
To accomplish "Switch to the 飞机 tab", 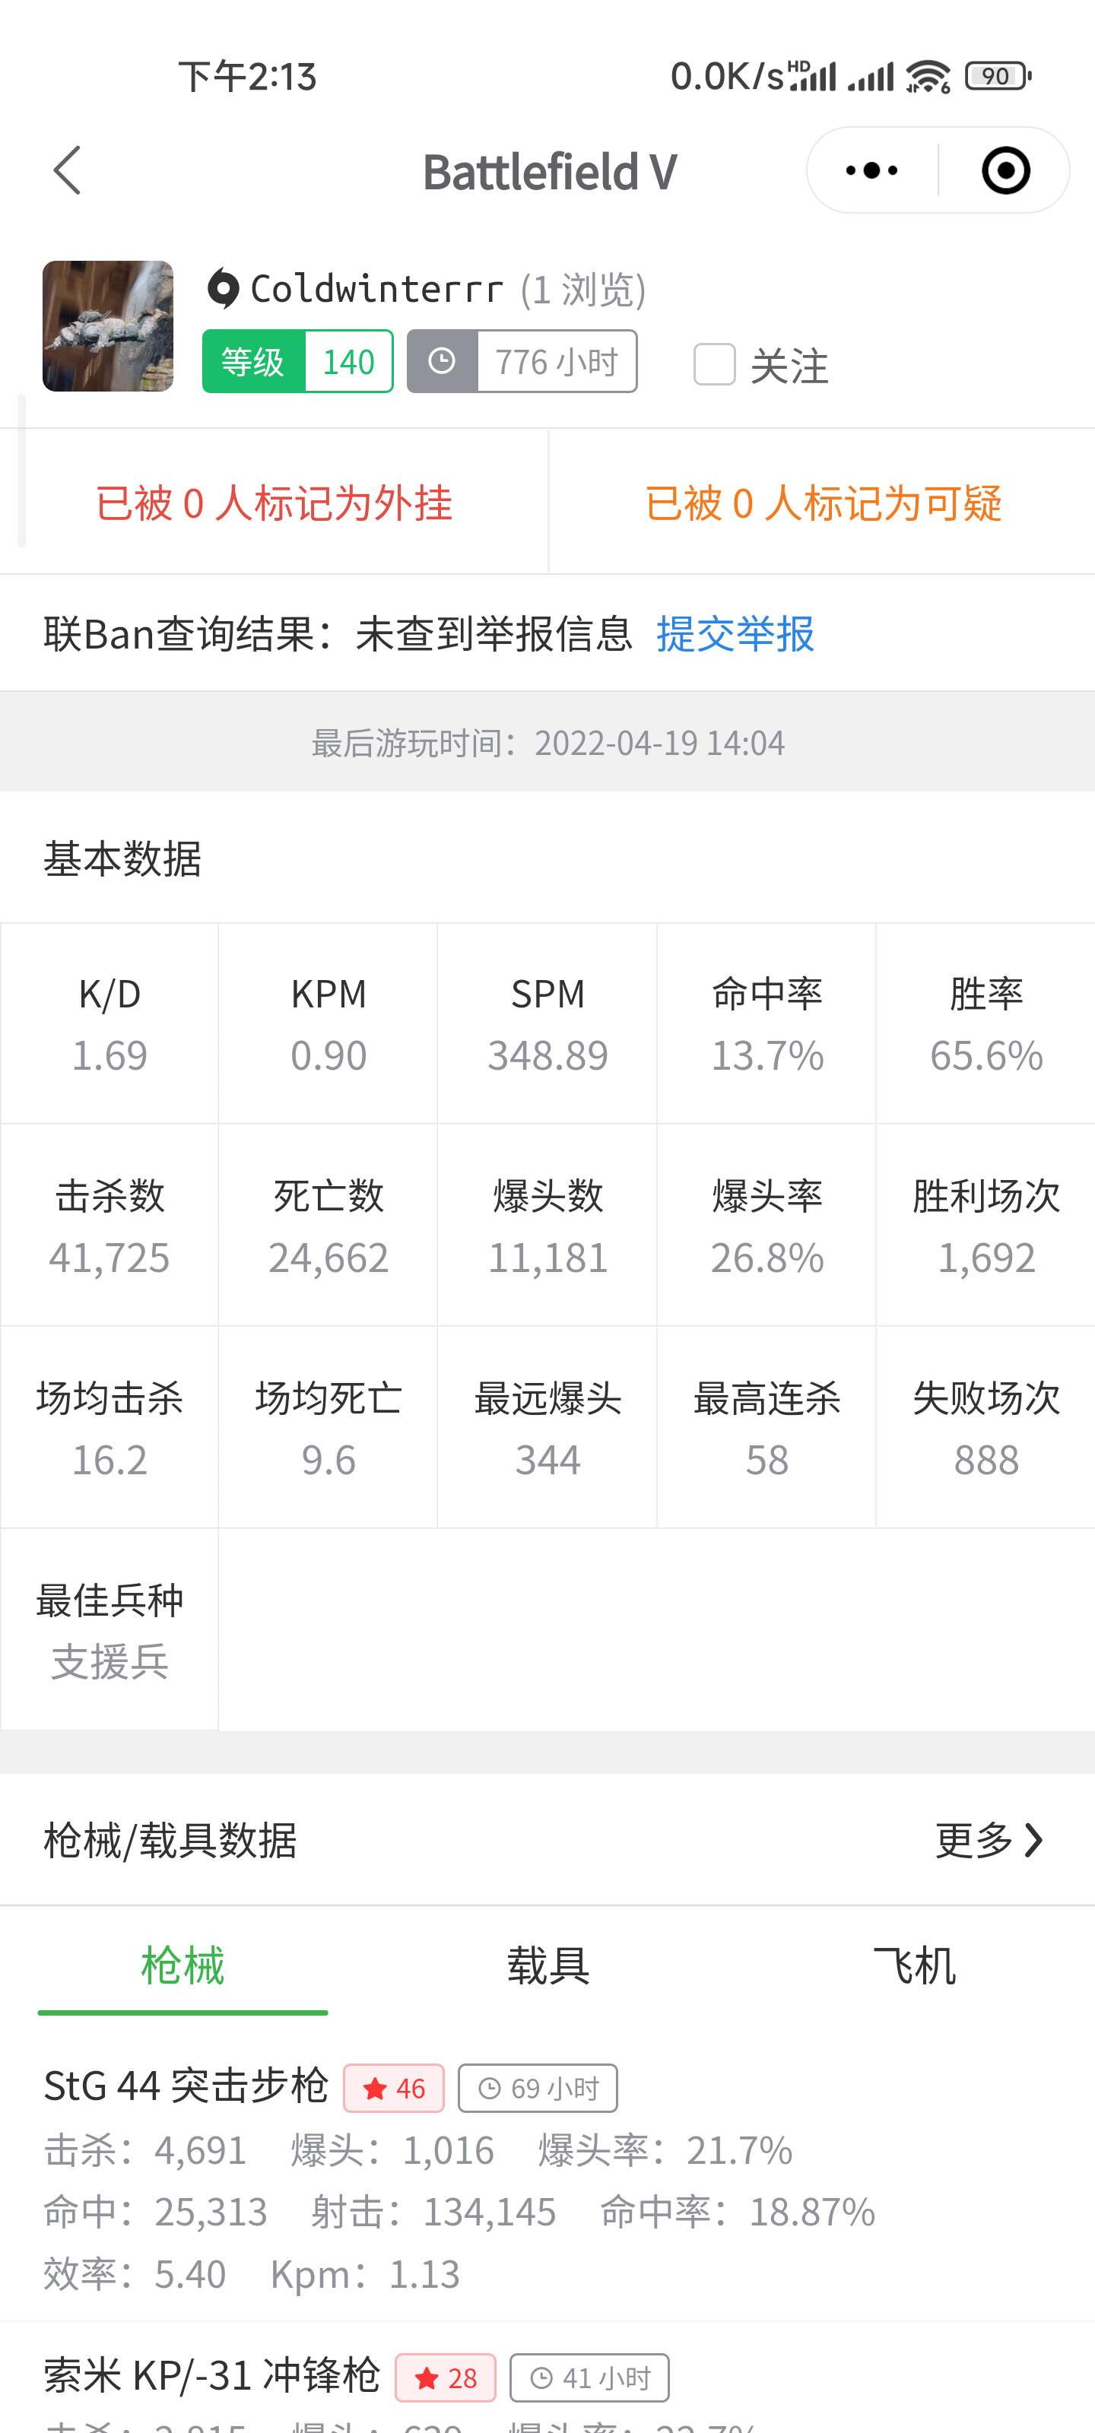I will pos(912,1966).
